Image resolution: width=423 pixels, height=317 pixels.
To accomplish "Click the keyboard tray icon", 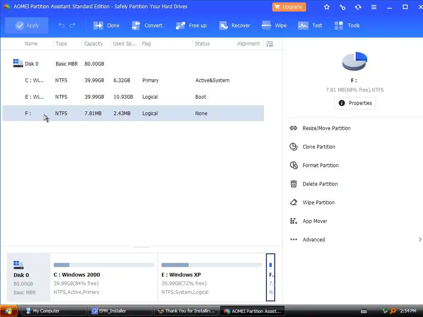I will click(x=364, y=311).
